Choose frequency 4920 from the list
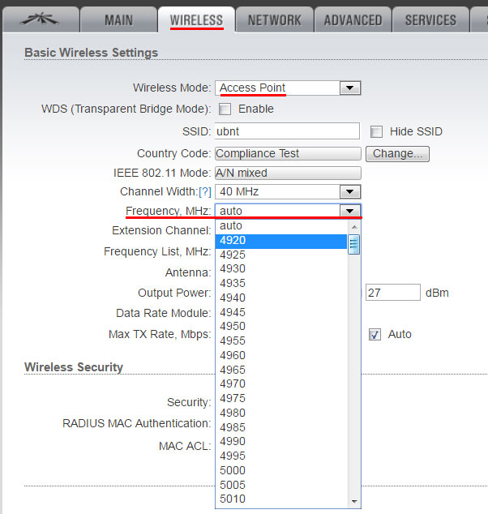The width and height of the screenshot is (488, 514). 280,240
